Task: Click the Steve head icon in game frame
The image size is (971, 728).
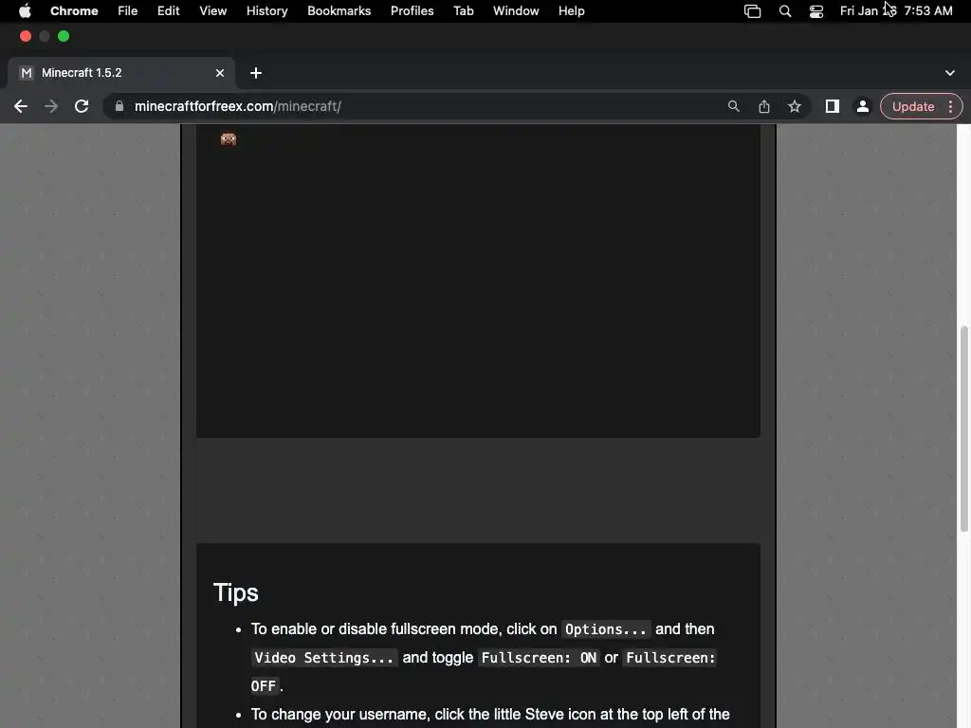Action: click(229, 139)
